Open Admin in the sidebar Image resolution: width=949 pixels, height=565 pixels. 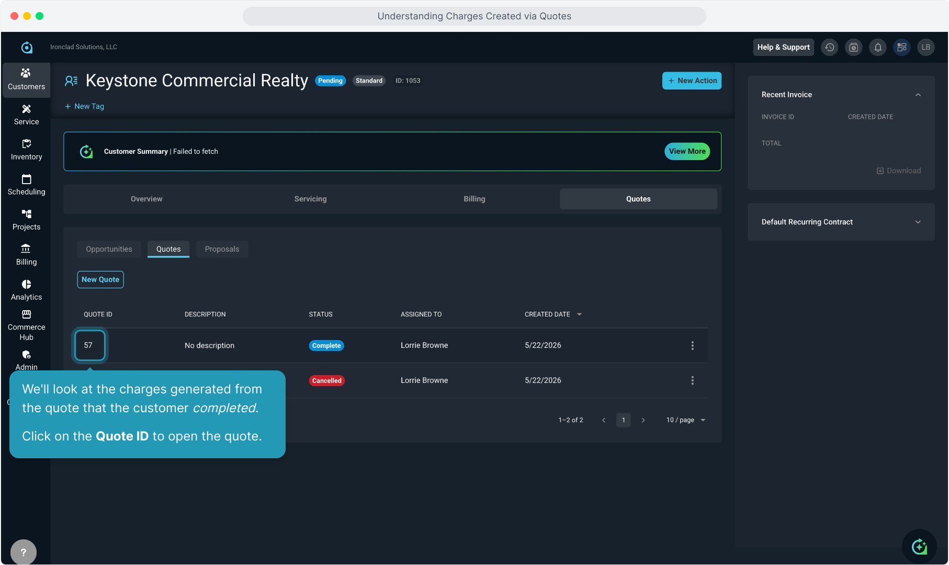coord(26,360)
